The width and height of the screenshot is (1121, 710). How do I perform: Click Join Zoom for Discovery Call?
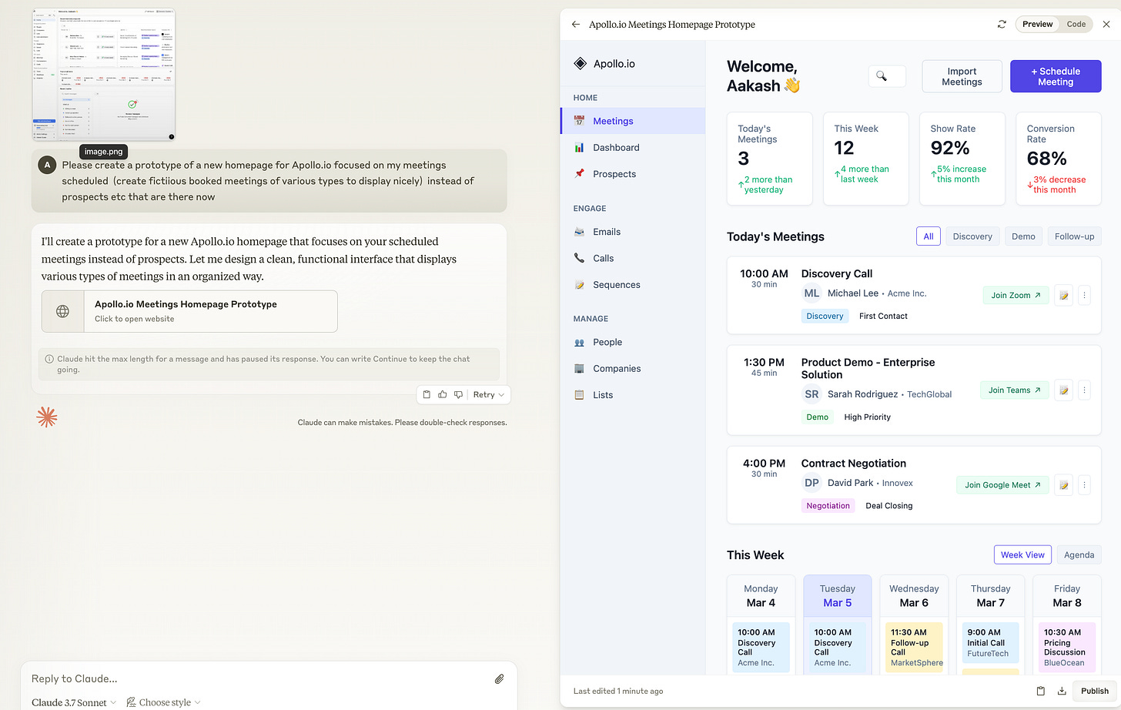pyautogui.click(x=1016, y=295)
